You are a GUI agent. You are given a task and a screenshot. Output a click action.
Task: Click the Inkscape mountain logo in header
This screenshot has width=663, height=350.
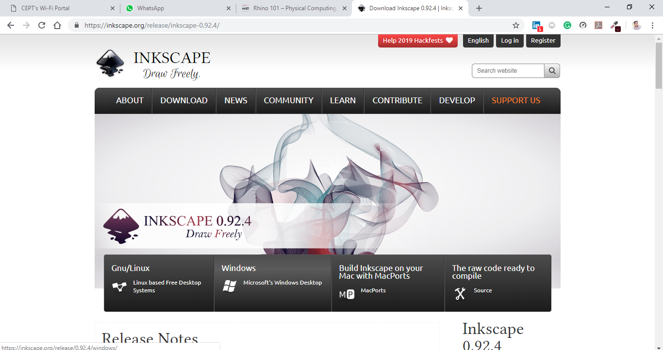click(x=110, y=63)
